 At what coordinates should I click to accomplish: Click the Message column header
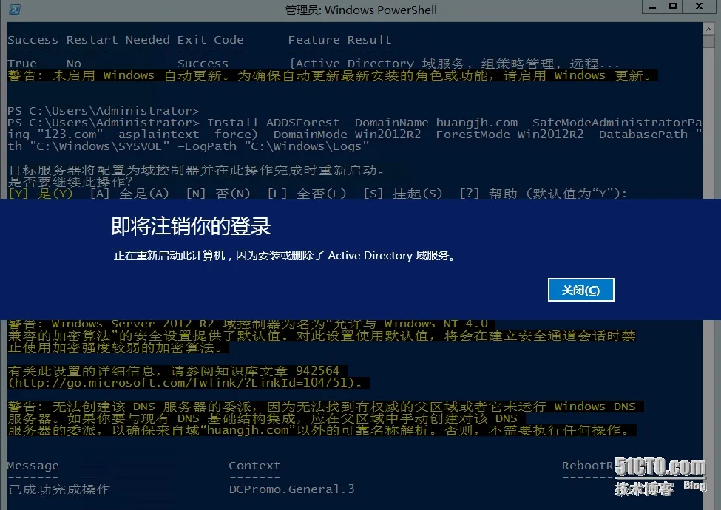(33, 466)
